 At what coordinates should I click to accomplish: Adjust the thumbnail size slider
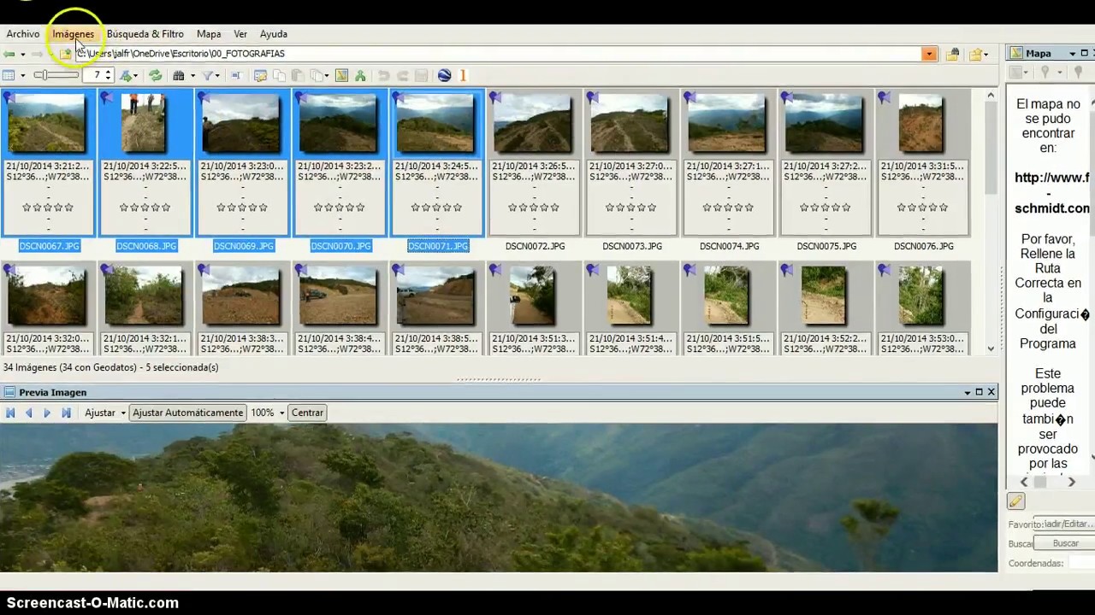click(56, 75)
